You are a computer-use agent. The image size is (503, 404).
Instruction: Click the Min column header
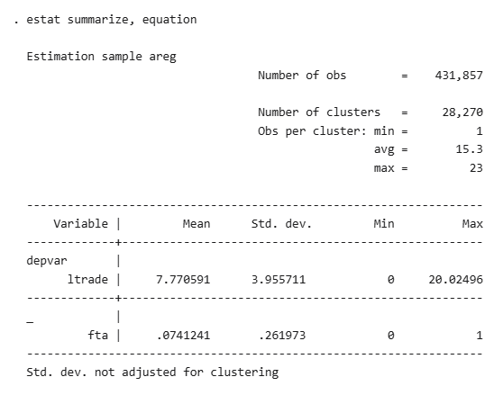[x=384, y=223]
